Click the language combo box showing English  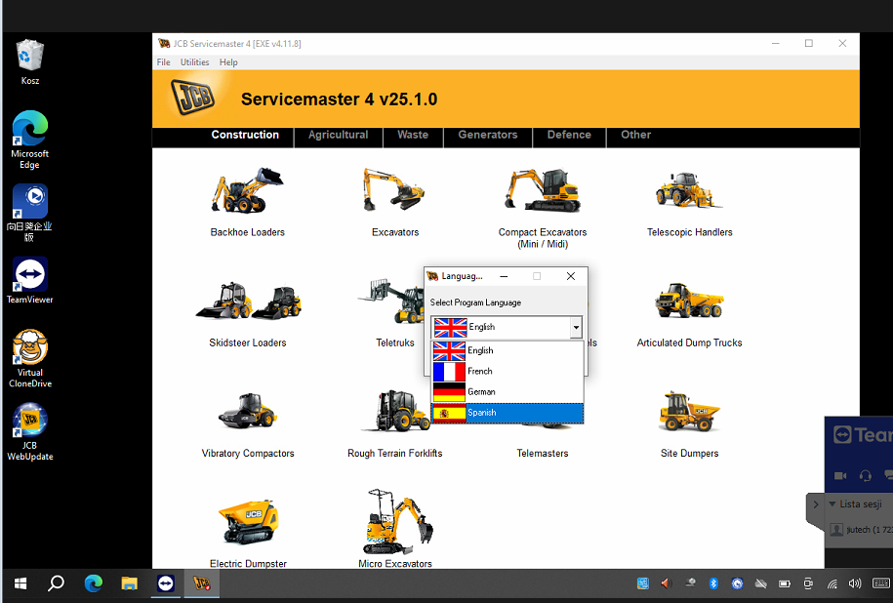[507, 328]
